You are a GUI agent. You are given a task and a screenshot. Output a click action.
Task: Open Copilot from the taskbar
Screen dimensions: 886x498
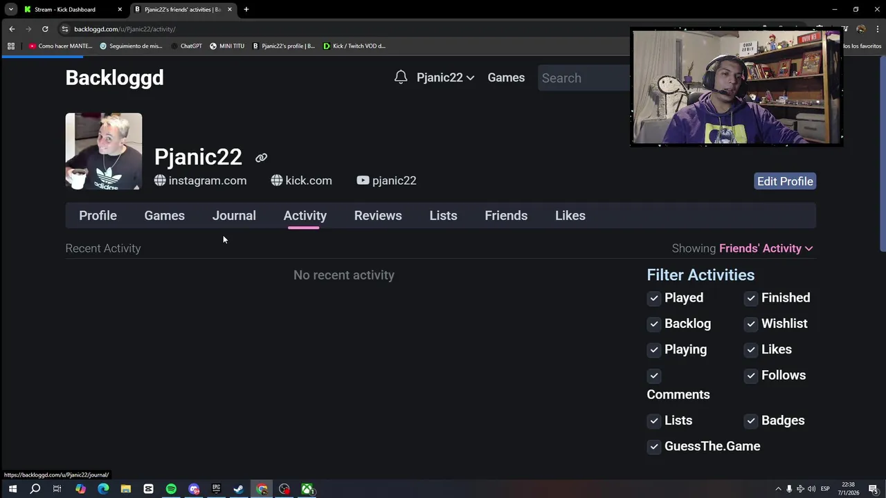pos(80,489)
